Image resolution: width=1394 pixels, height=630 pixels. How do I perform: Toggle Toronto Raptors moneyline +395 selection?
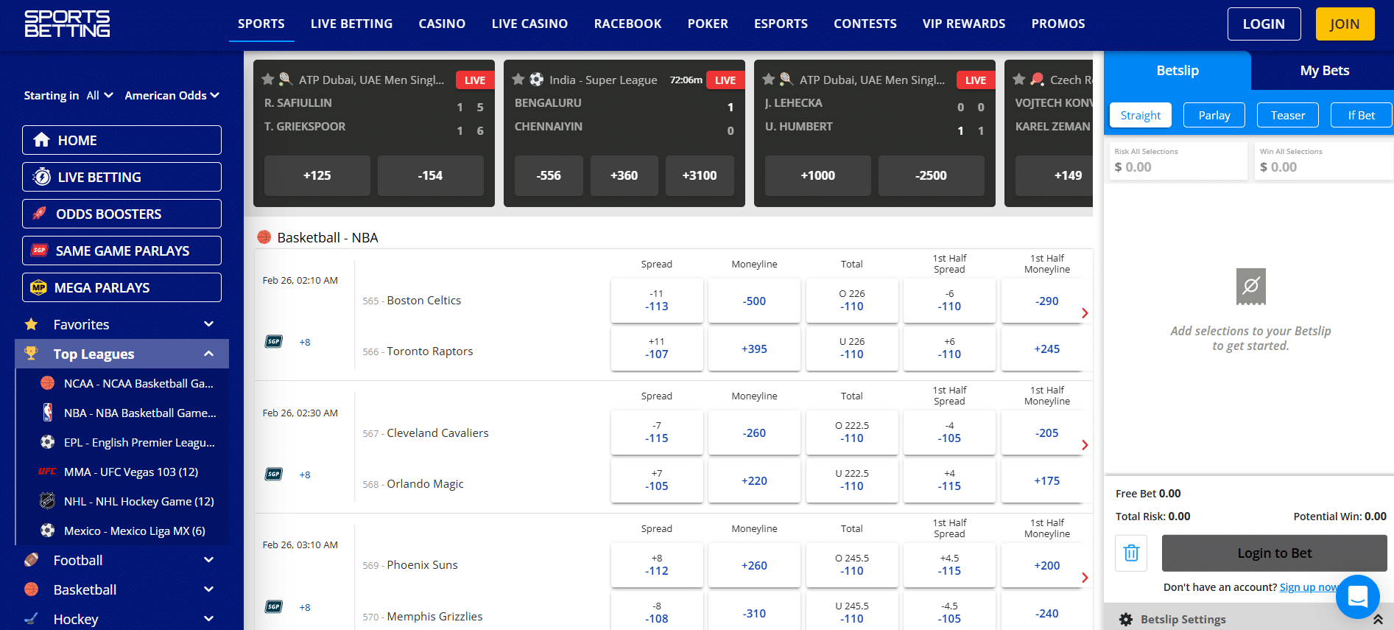click(754, 349)
